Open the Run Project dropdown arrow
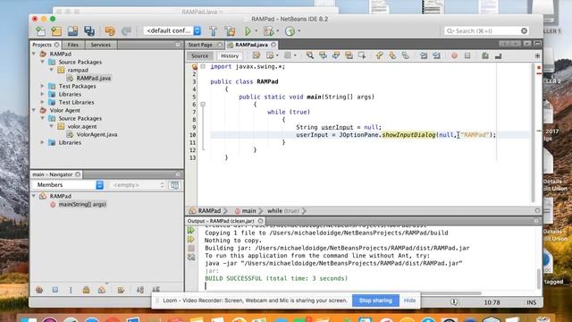This screenshot has width=572, height=322. 257,31
